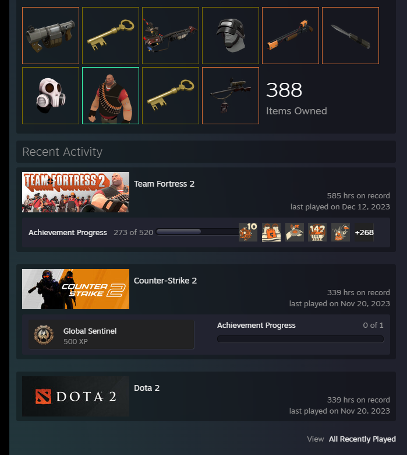View the '10' achievement badge icon
This screenshot has width=407, height=455.
click(x=248, y=232)
